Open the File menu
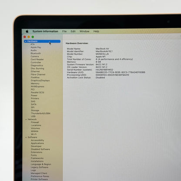Image resolution: width=181 pixels, height=181 pixels. 64,31
